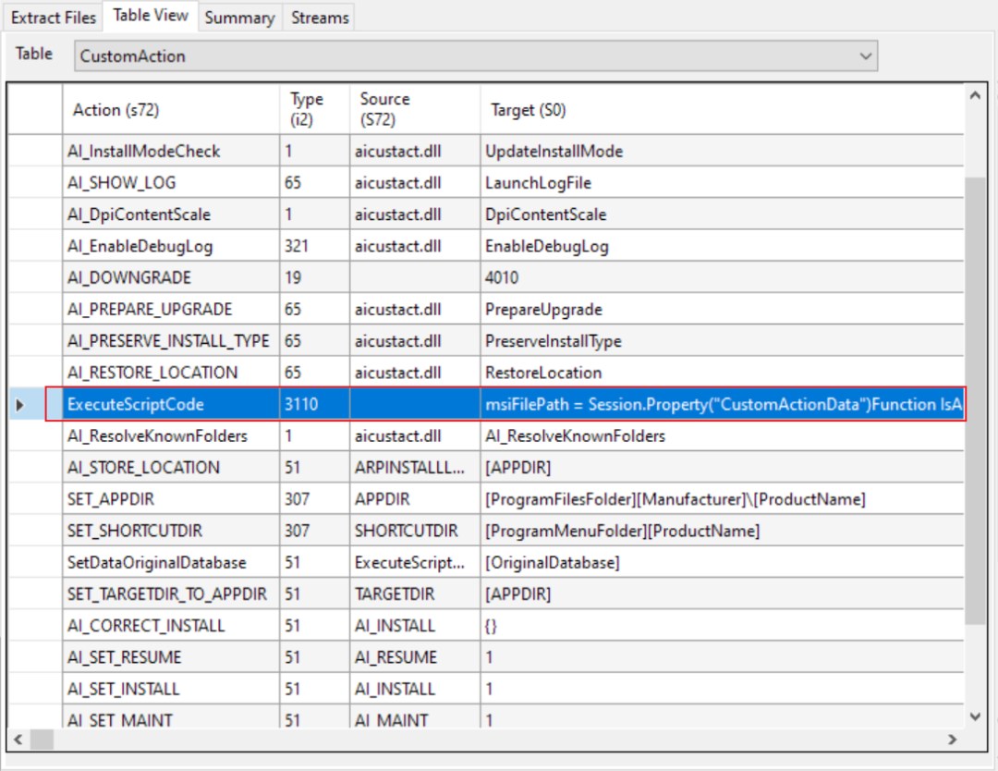Click the Source (S72) column header
This screenshot has width=998, height=771.
pyautogui.click(x=415, y=109)
